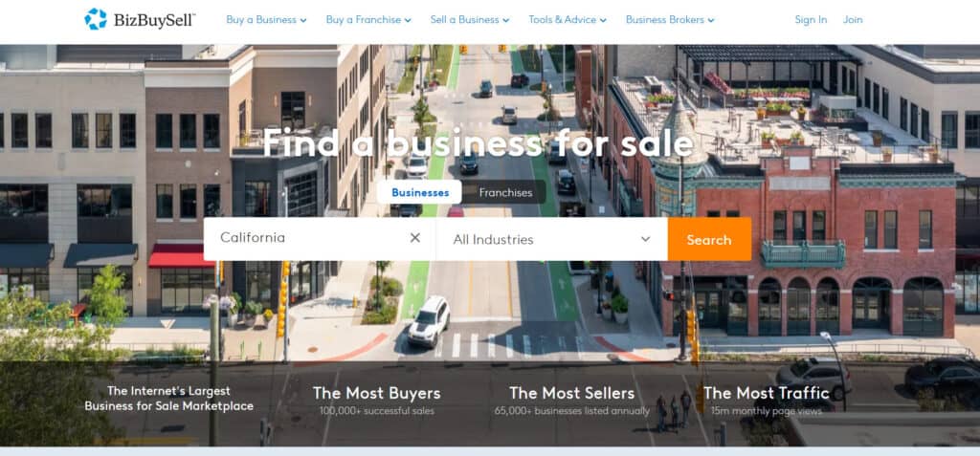Image resolution: width=980 pixels, height=456 pixels.
Task: Clear the California location with the X icon
Action: (x=415, y=237)
